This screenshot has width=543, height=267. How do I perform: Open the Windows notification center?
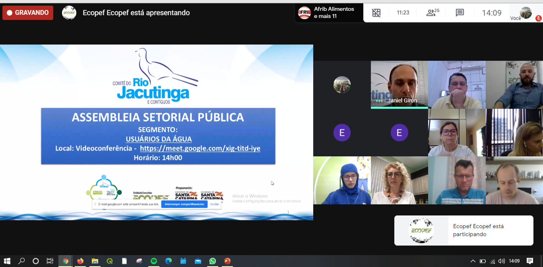pyautogui.click(x=530, y=261)
